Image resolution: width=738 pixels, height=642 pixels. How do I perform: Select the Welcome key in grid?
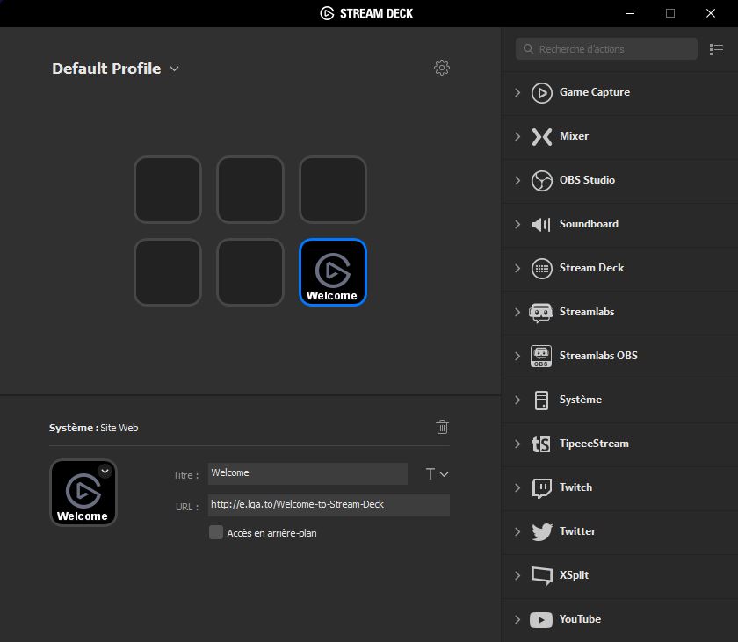pyautogui.click(x=333, y=272)
